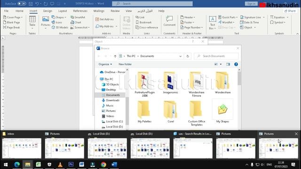Click the Undo icon

click(x=37, y=4)
